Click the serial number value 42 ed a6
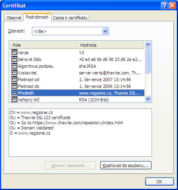The height and width of the screenshot is (190, 178). click(111, 59)
